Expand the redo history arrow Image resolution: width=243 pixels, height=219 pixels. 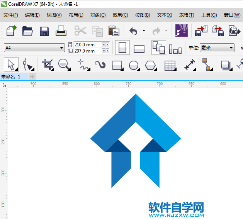tap(166, 31)
